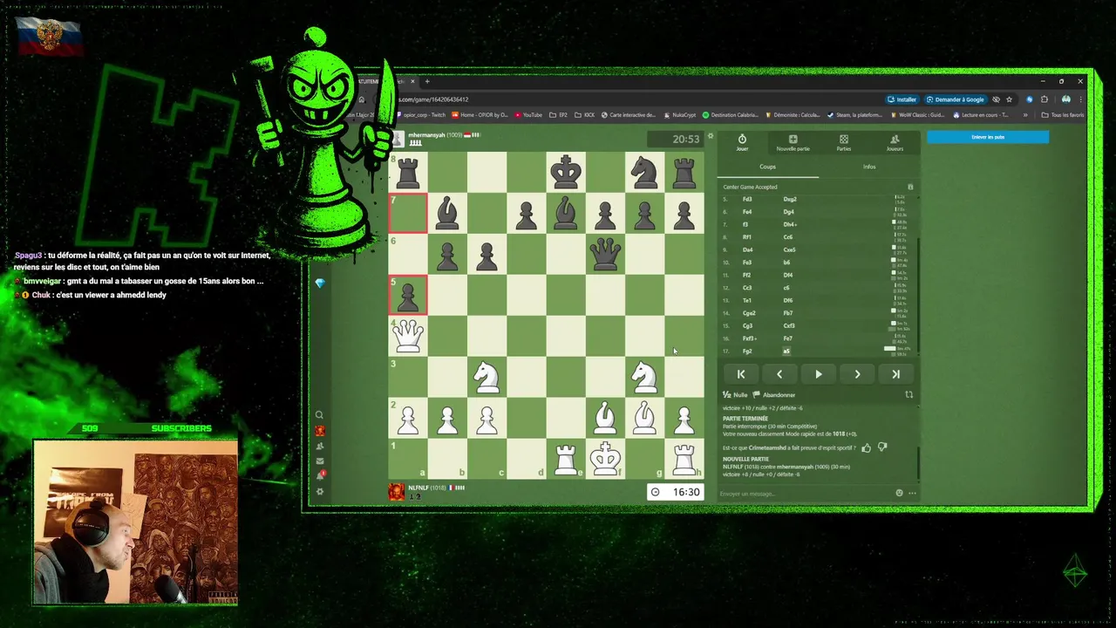Select the black king on e8
Image resolution: width=1116 pixels, height=628 pixels.
tap(566, 172)
